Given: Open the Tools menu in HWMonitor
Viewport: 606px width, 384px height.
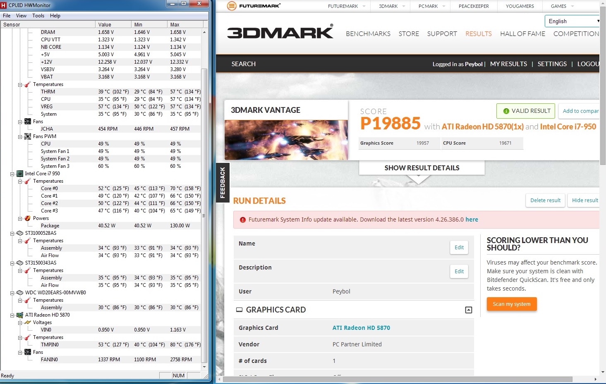Looking at the screenshot, I should [38, 16].
